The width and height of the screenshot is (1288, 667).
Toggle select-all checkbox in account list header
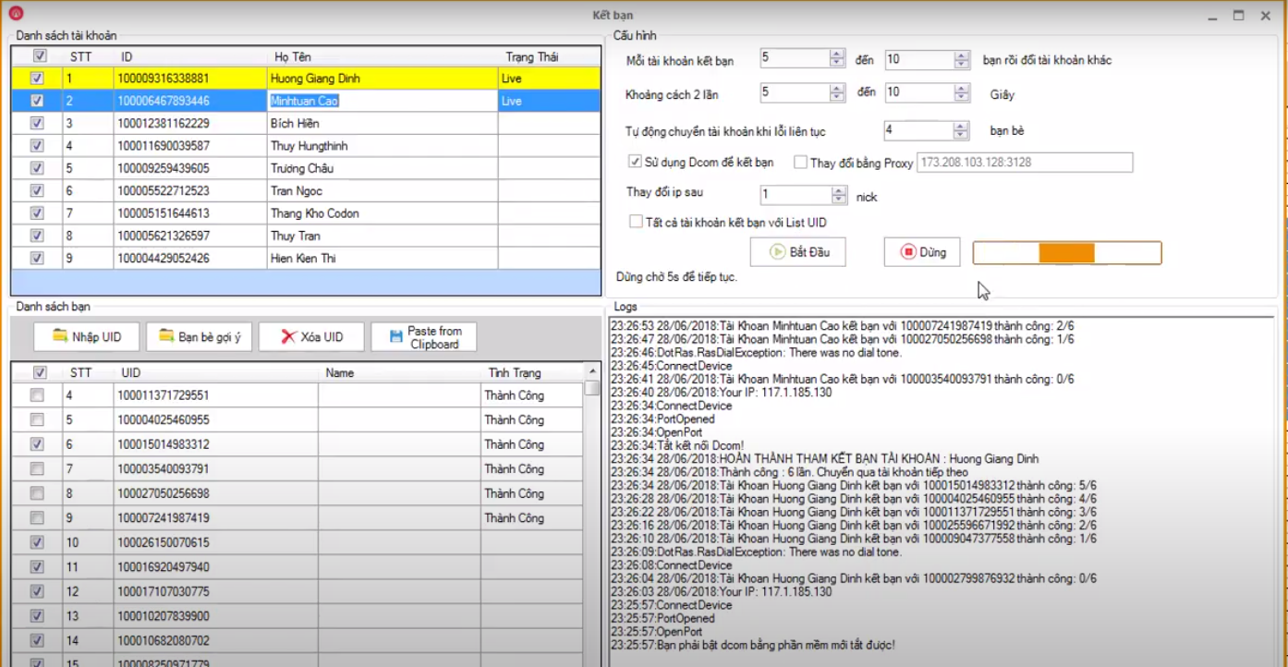click(x=40, y=56)
